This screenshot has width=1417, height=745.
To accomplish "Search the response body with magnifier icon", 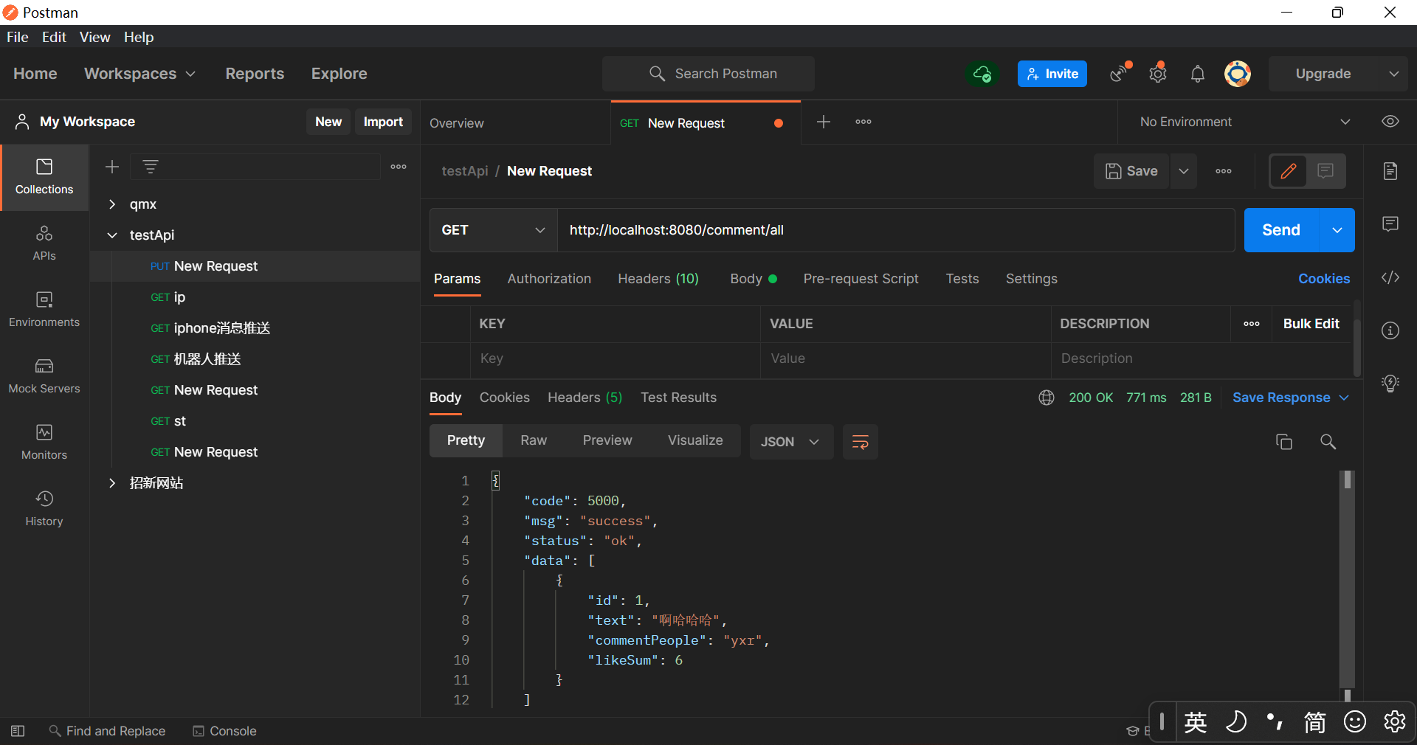I will pos(1328,442).
